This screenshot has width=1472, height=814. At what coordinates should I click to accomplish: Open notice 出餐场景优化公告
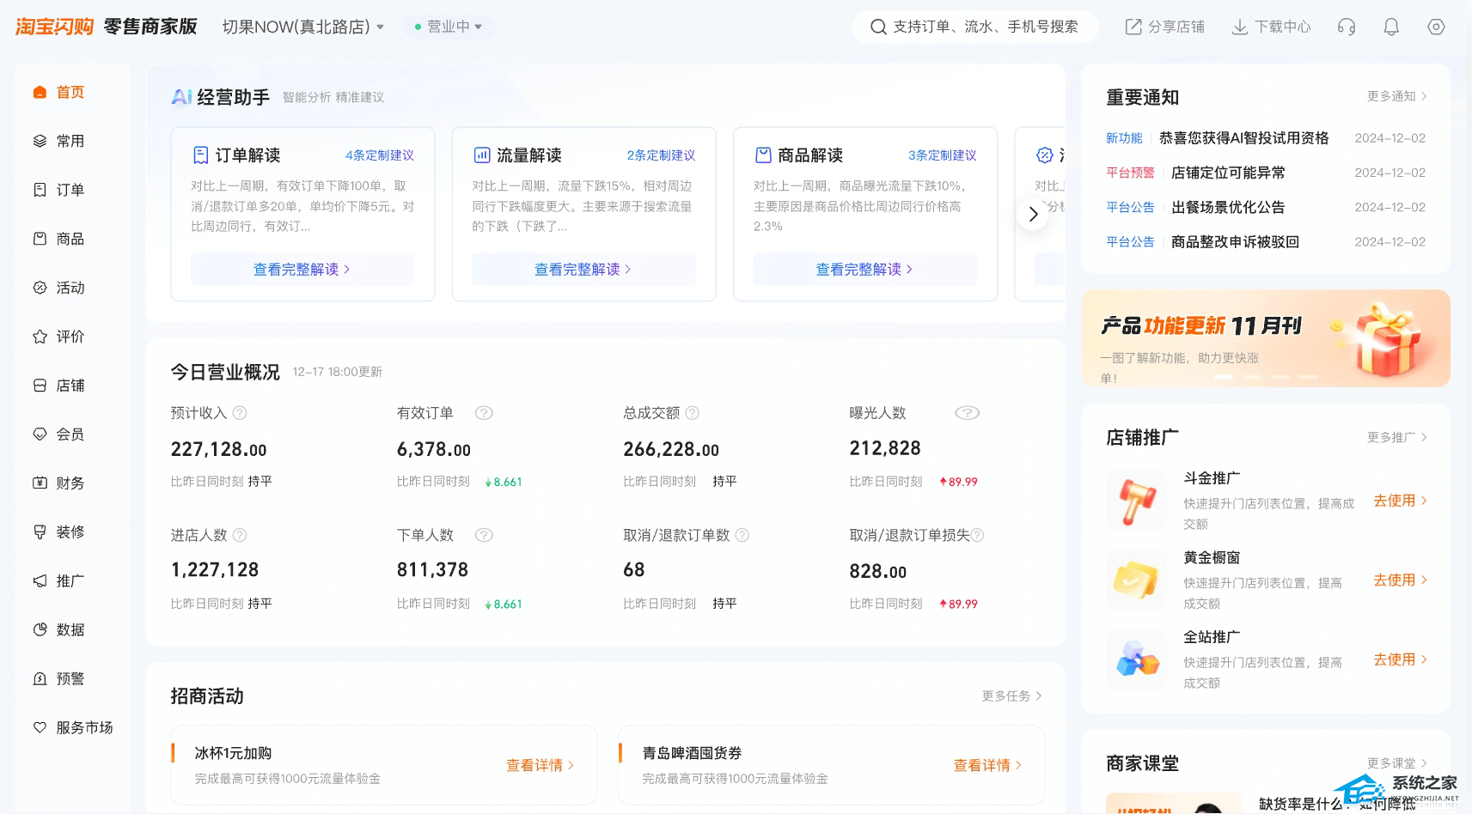[x=1228, y=207]
